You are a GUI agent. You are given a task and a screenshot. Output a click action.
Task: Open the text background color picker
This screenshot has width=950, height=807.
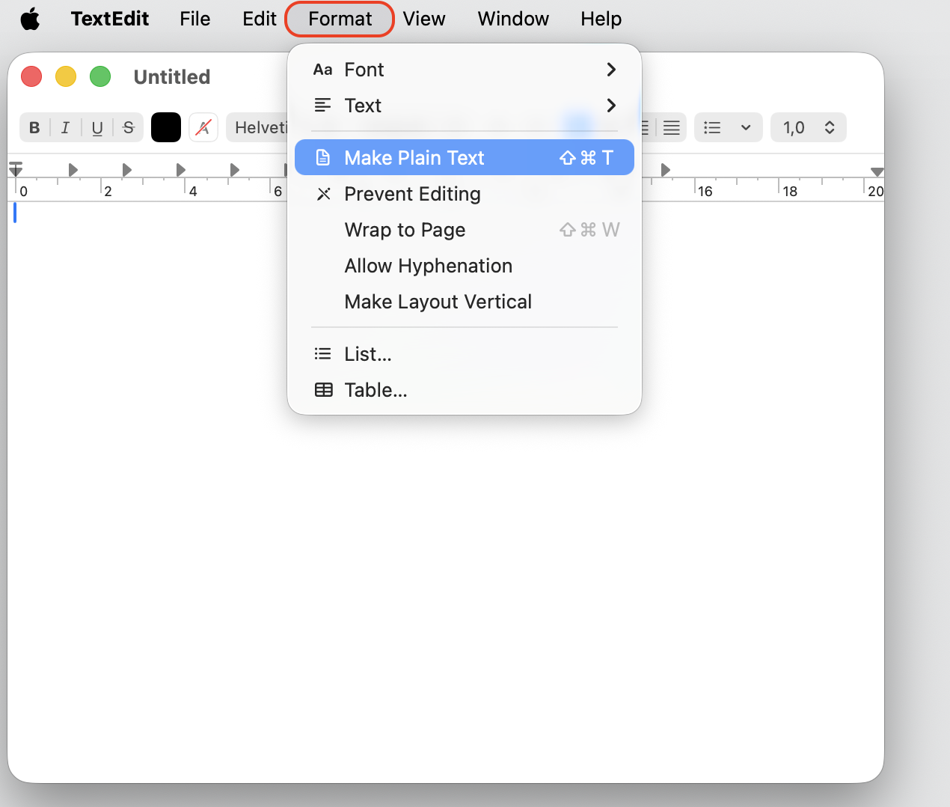pos(203,127)
